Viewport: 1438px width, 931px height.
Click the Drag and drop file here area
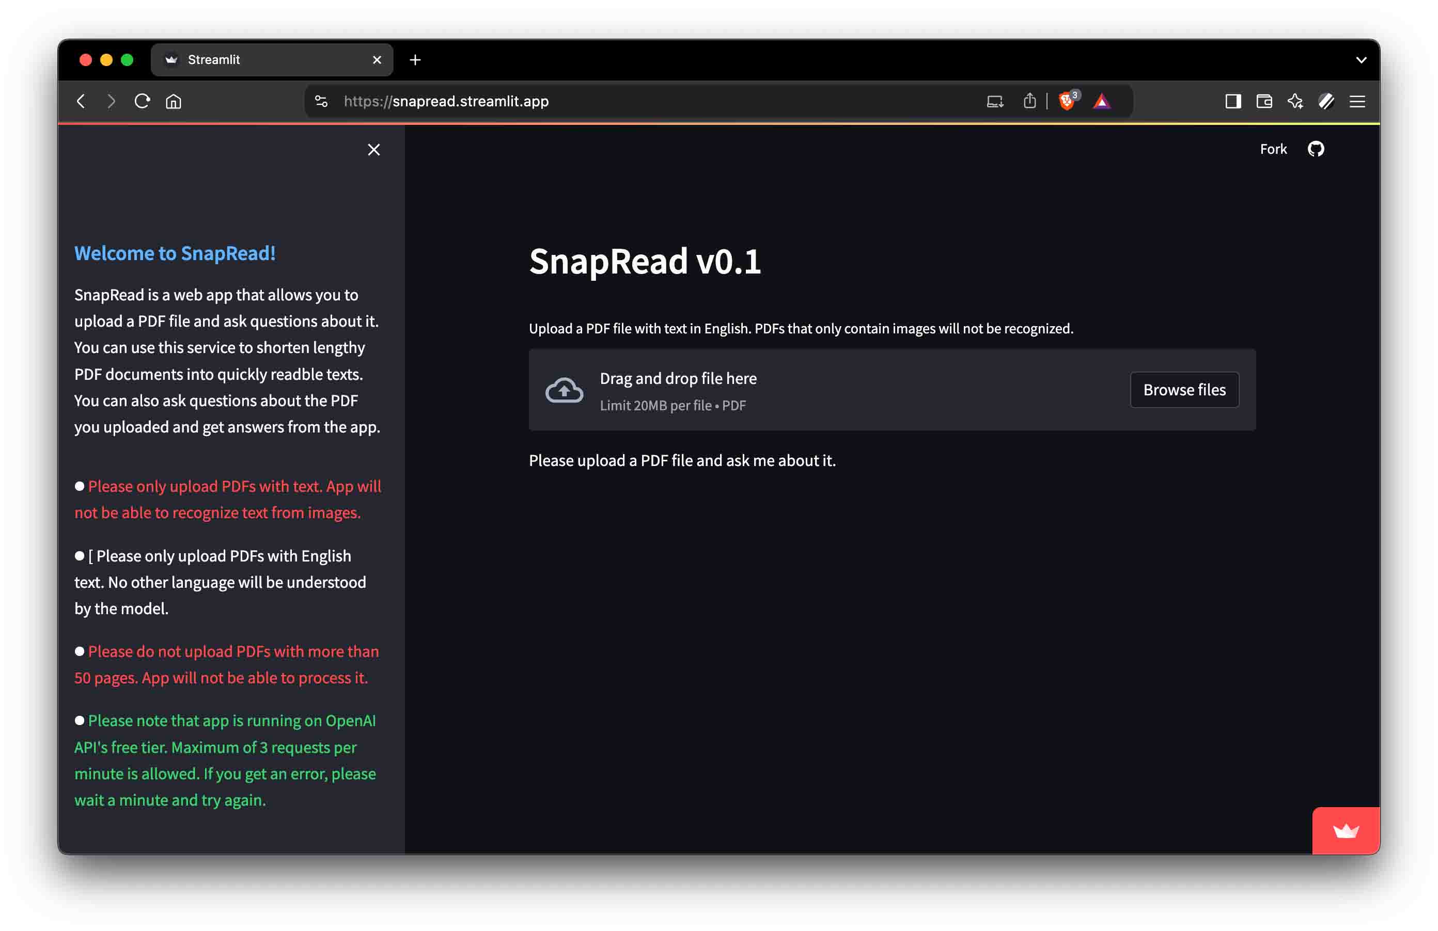(x=893, y=390)
